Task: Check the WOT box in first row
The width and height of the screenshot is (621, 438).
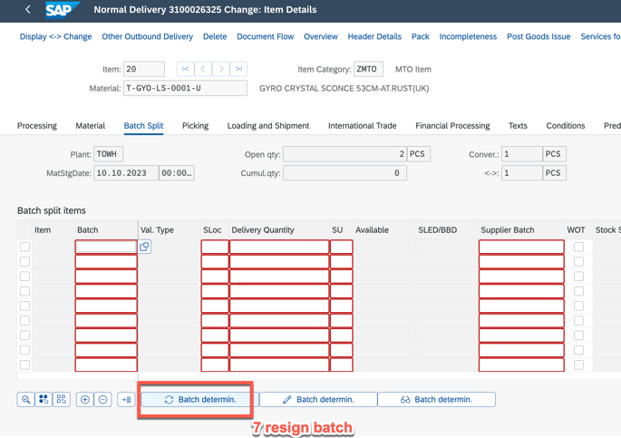Action: 578,247
